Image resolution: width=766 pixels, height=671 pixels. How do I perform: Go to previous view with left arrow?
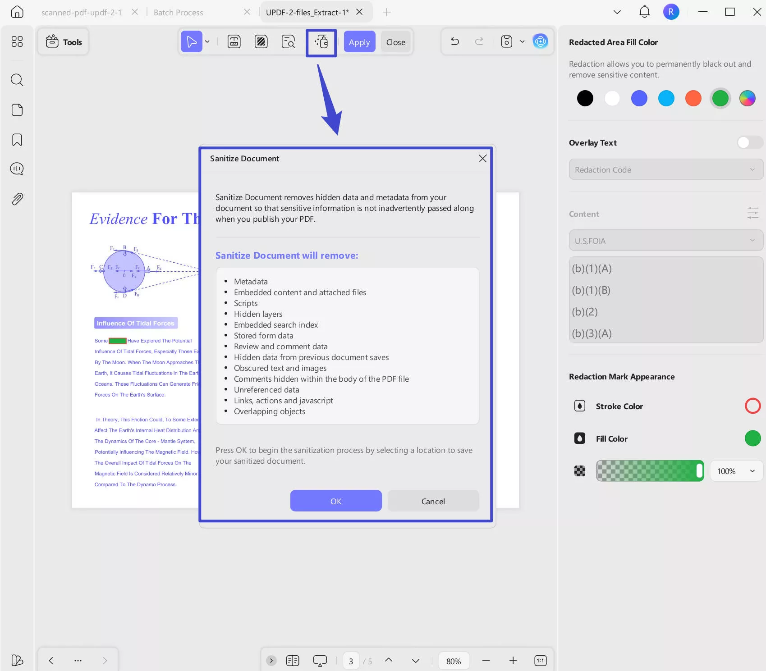[x=51, y=661]
